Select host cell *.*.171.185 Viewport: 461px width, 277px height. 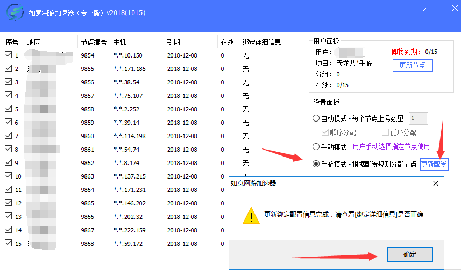[x=129, y=69]
